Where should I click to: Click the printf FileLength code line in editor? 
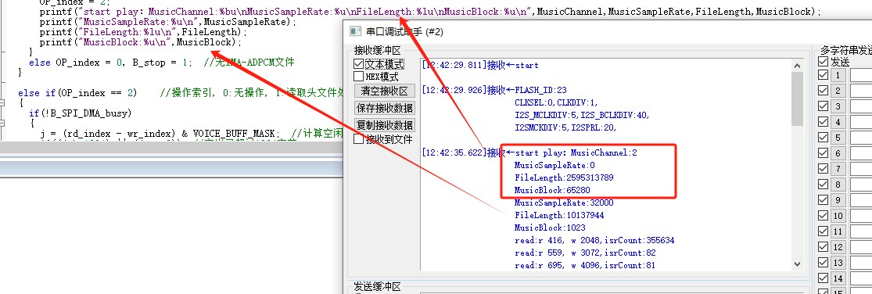(143, 32)
